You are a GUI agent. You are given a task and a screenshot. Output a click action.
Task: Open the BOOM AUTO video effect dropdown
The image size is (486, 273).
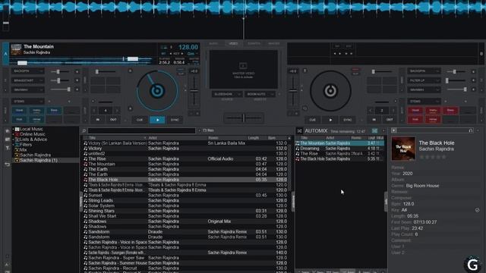pyautogui.click(x=260, y=94)
